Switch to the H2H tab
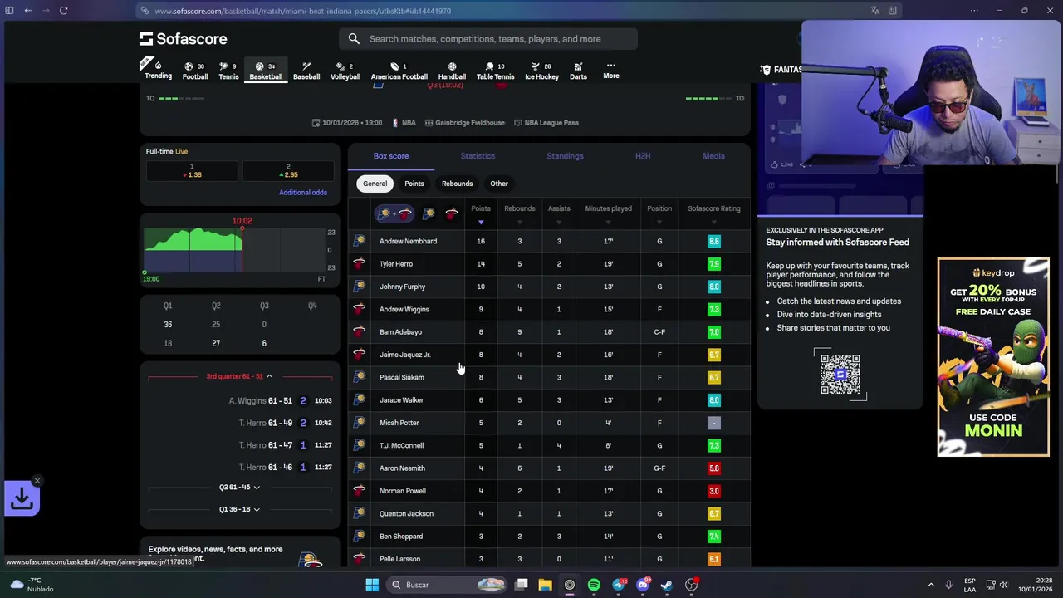The height and width of the screenshot is (598, 1063). [643, 156]
